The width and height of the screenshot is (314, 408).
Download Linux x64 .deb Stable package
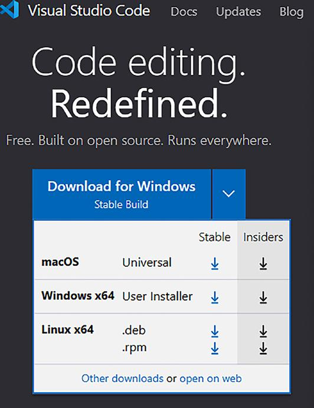(215, 331)
